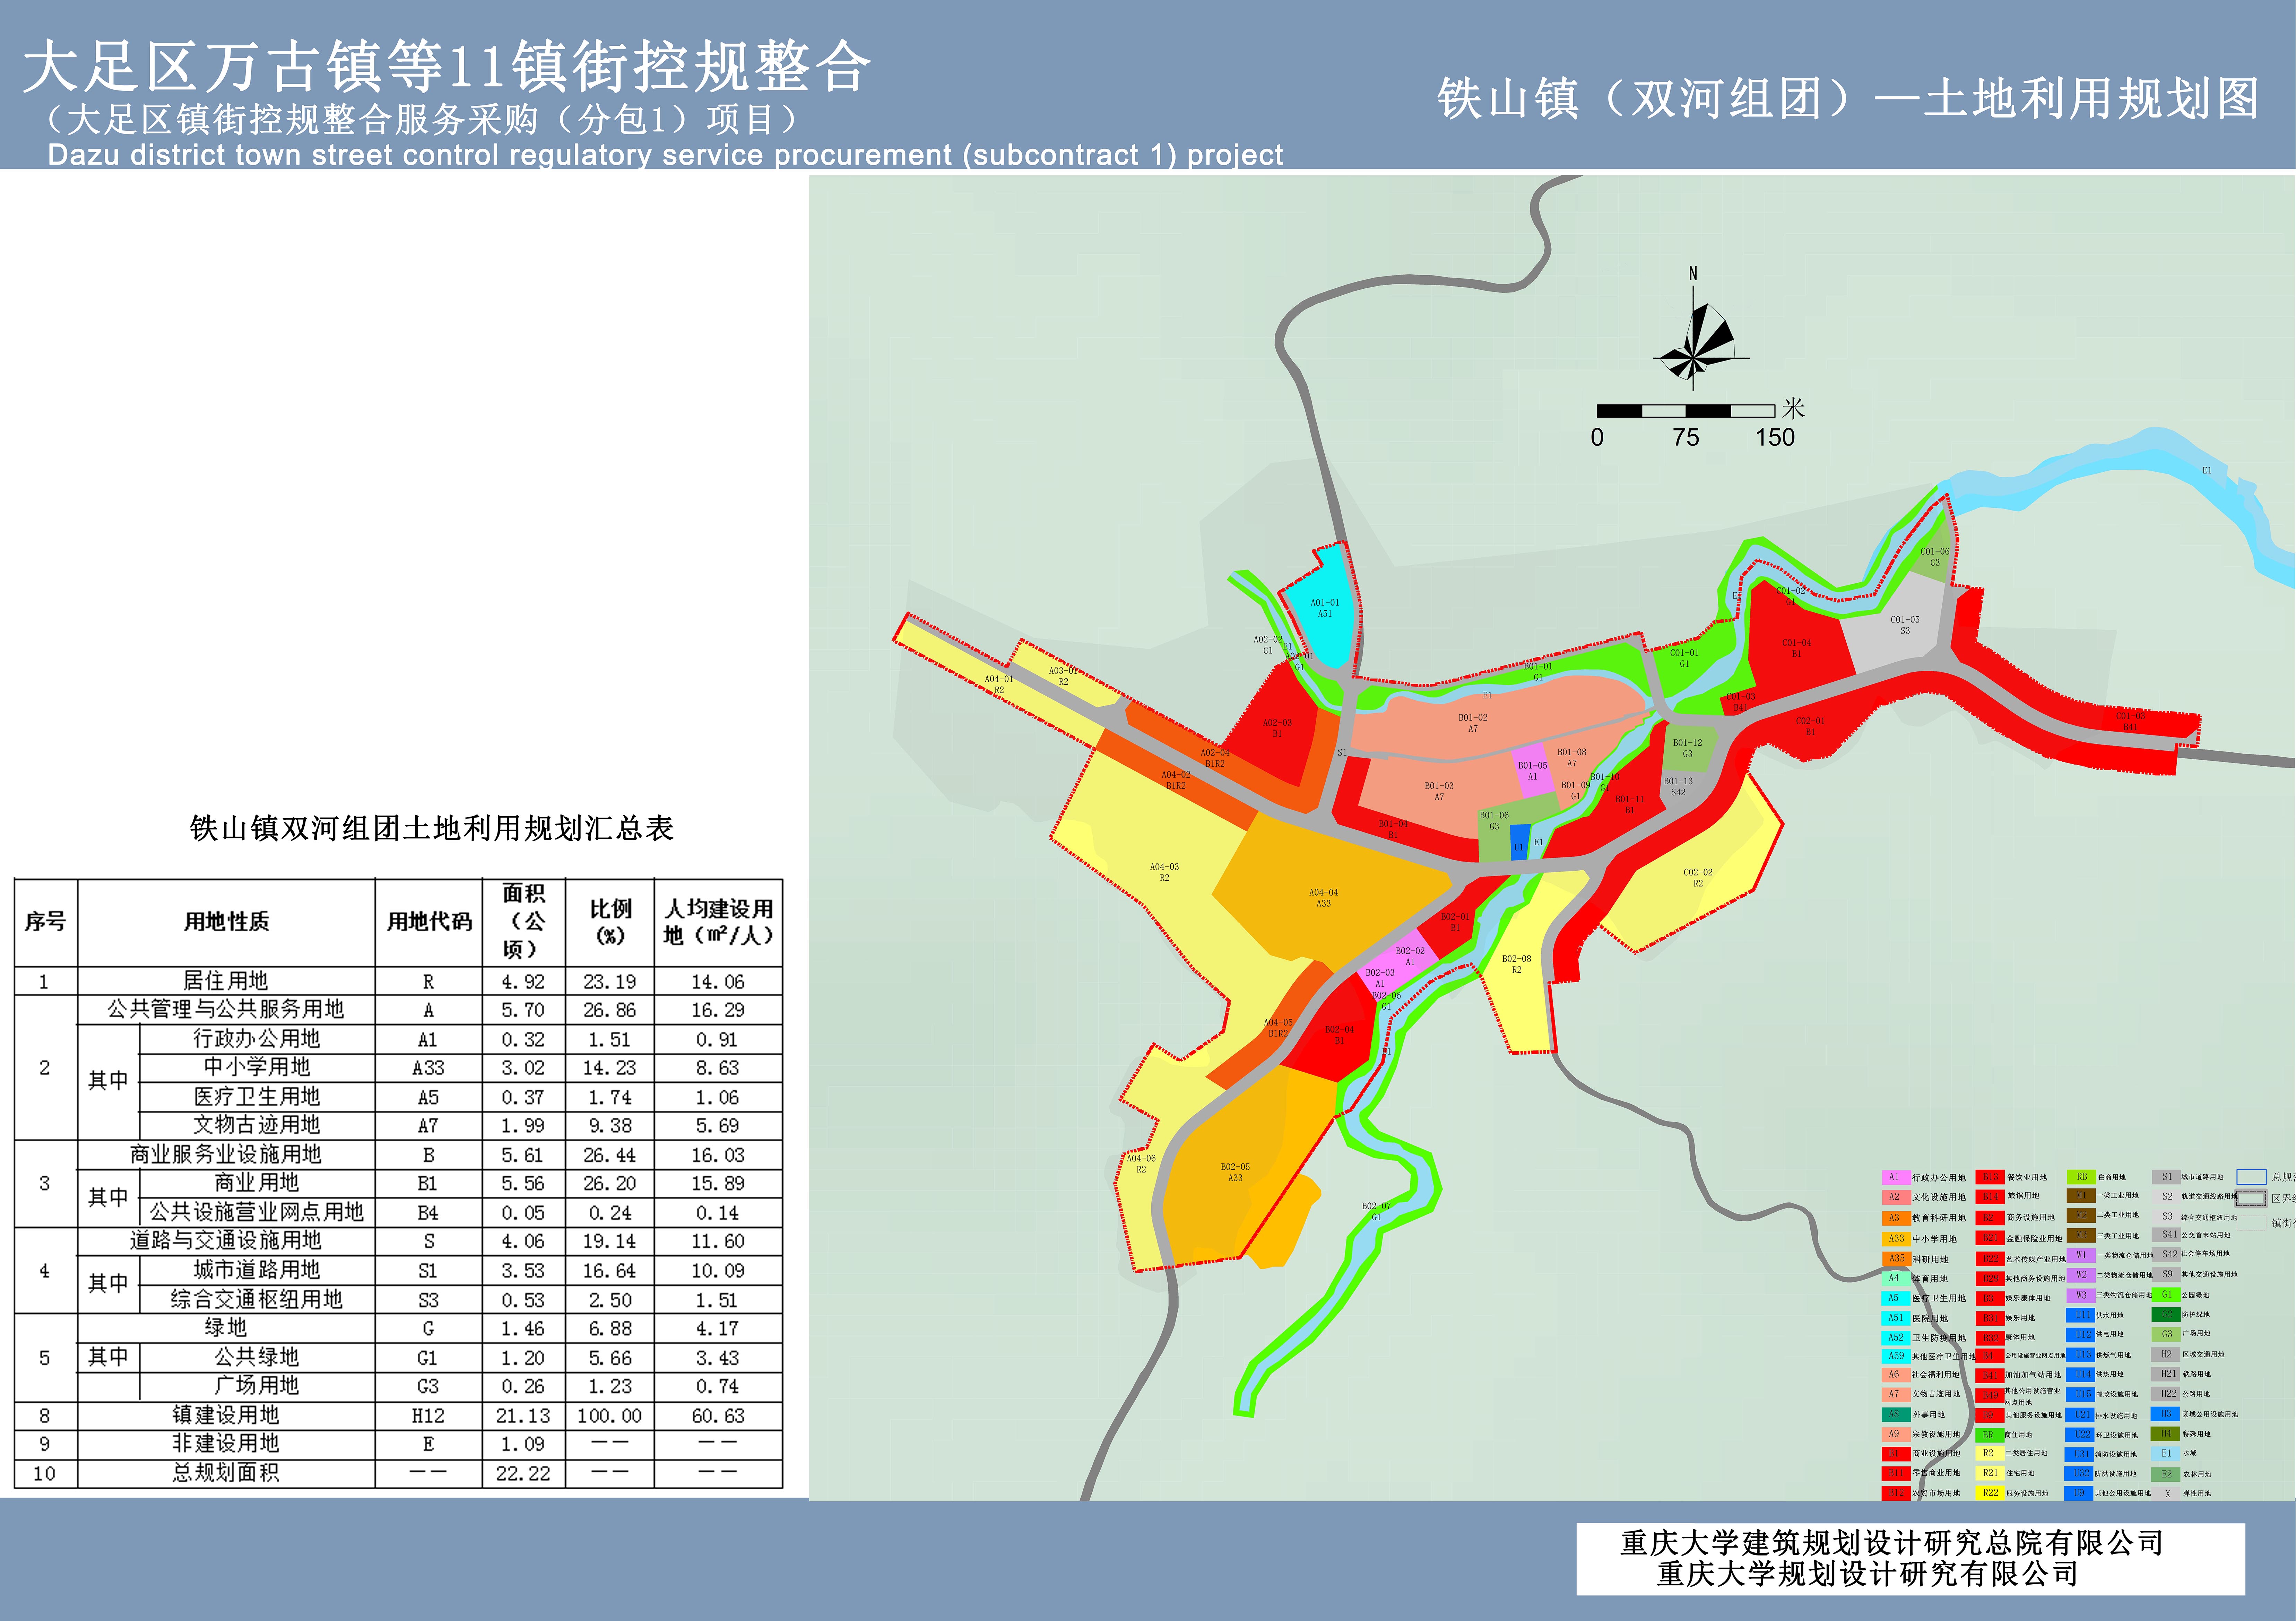This screenshot has width=2296, height=1621.
Task: Select the E2 green legend swatch
Action: 2166,1475
